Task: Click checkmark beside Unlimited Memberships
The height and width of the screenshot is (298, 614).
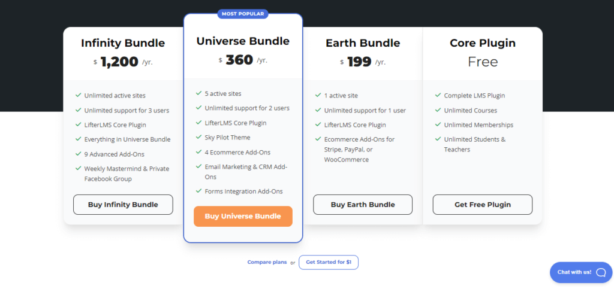Action: pyautogui.click(x=438, y=124)
